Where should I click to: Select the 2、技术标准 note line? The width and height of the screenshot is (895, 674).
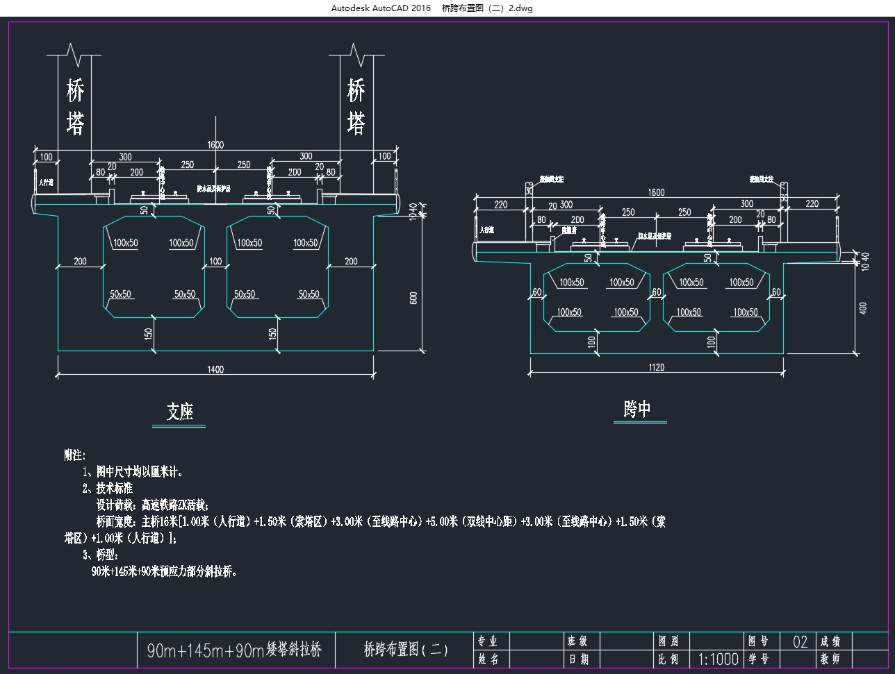[108, 488]
